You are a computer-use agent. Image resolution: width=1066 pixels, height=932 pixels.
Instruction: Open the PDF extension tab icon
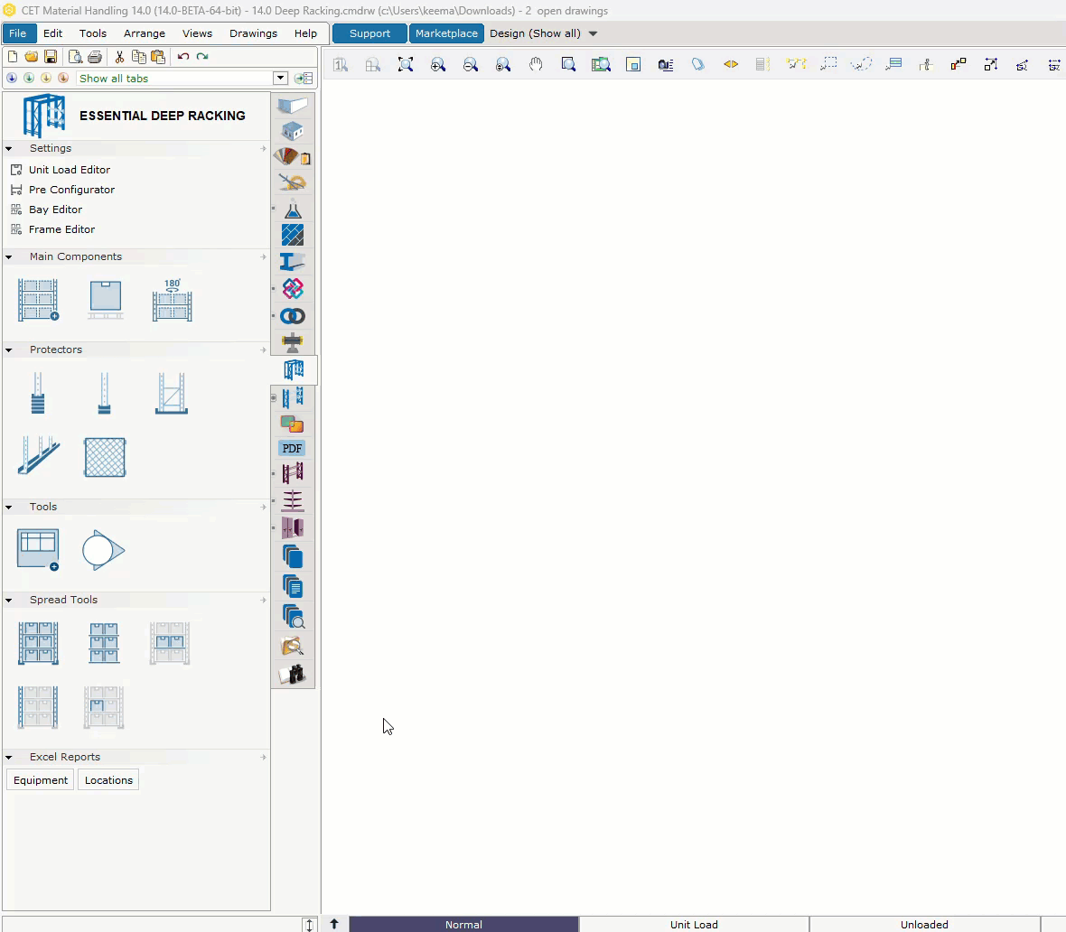pyautogui.click(x=293, y=448)
